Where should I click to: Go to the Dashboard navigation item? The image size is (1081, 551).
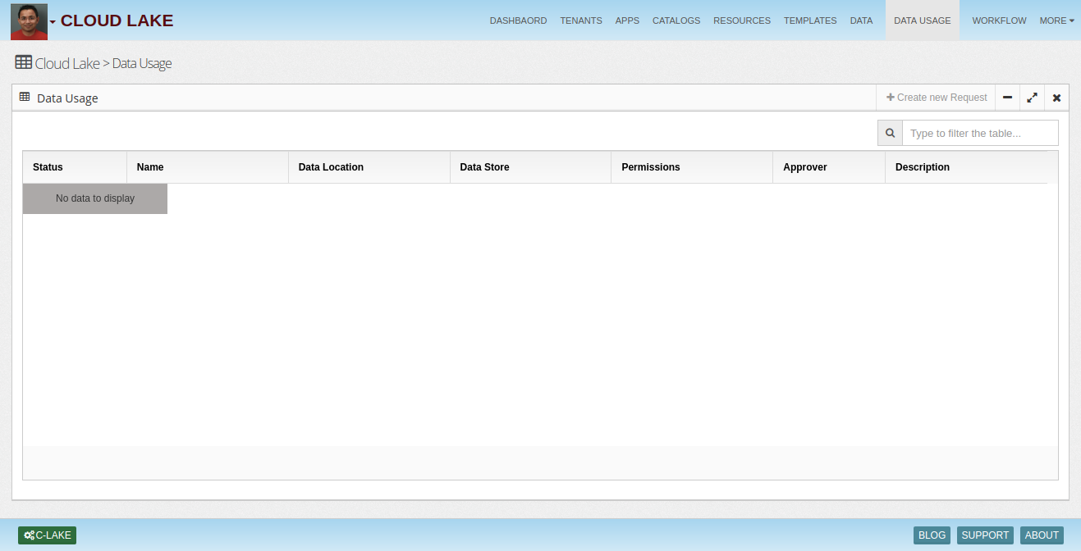(518, 20)
